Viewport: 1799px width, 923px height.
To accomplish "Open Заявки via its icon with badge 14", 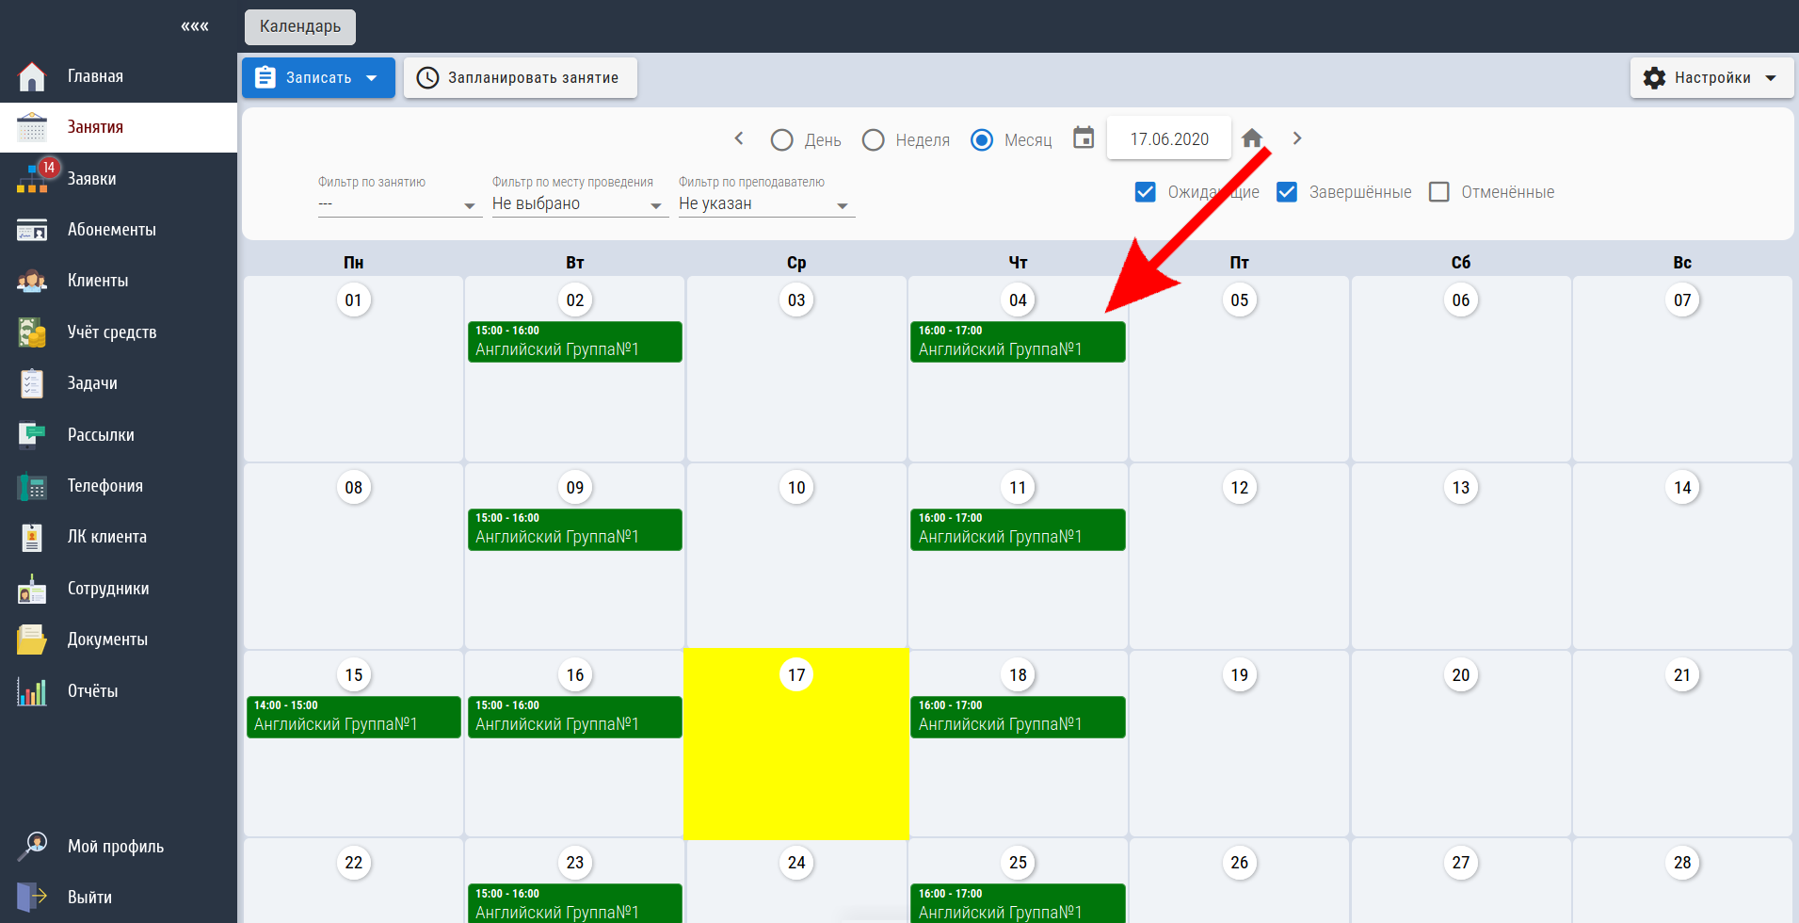I will 32,179.
